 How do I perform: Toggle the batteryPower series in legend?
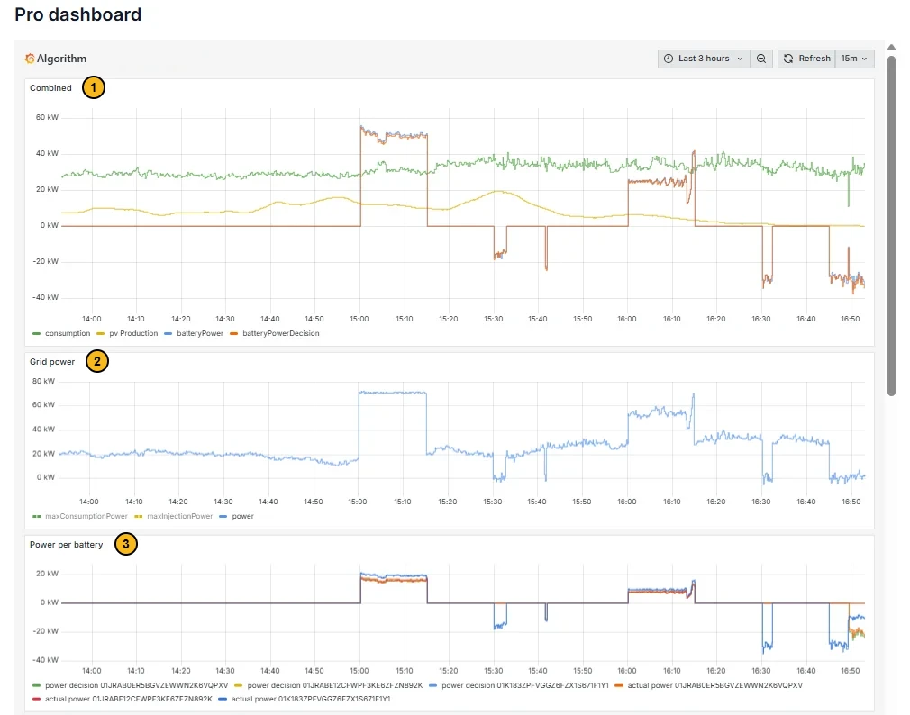(194, 333)
